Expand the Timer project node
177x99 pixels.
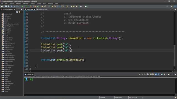click(x=1, y=91)
